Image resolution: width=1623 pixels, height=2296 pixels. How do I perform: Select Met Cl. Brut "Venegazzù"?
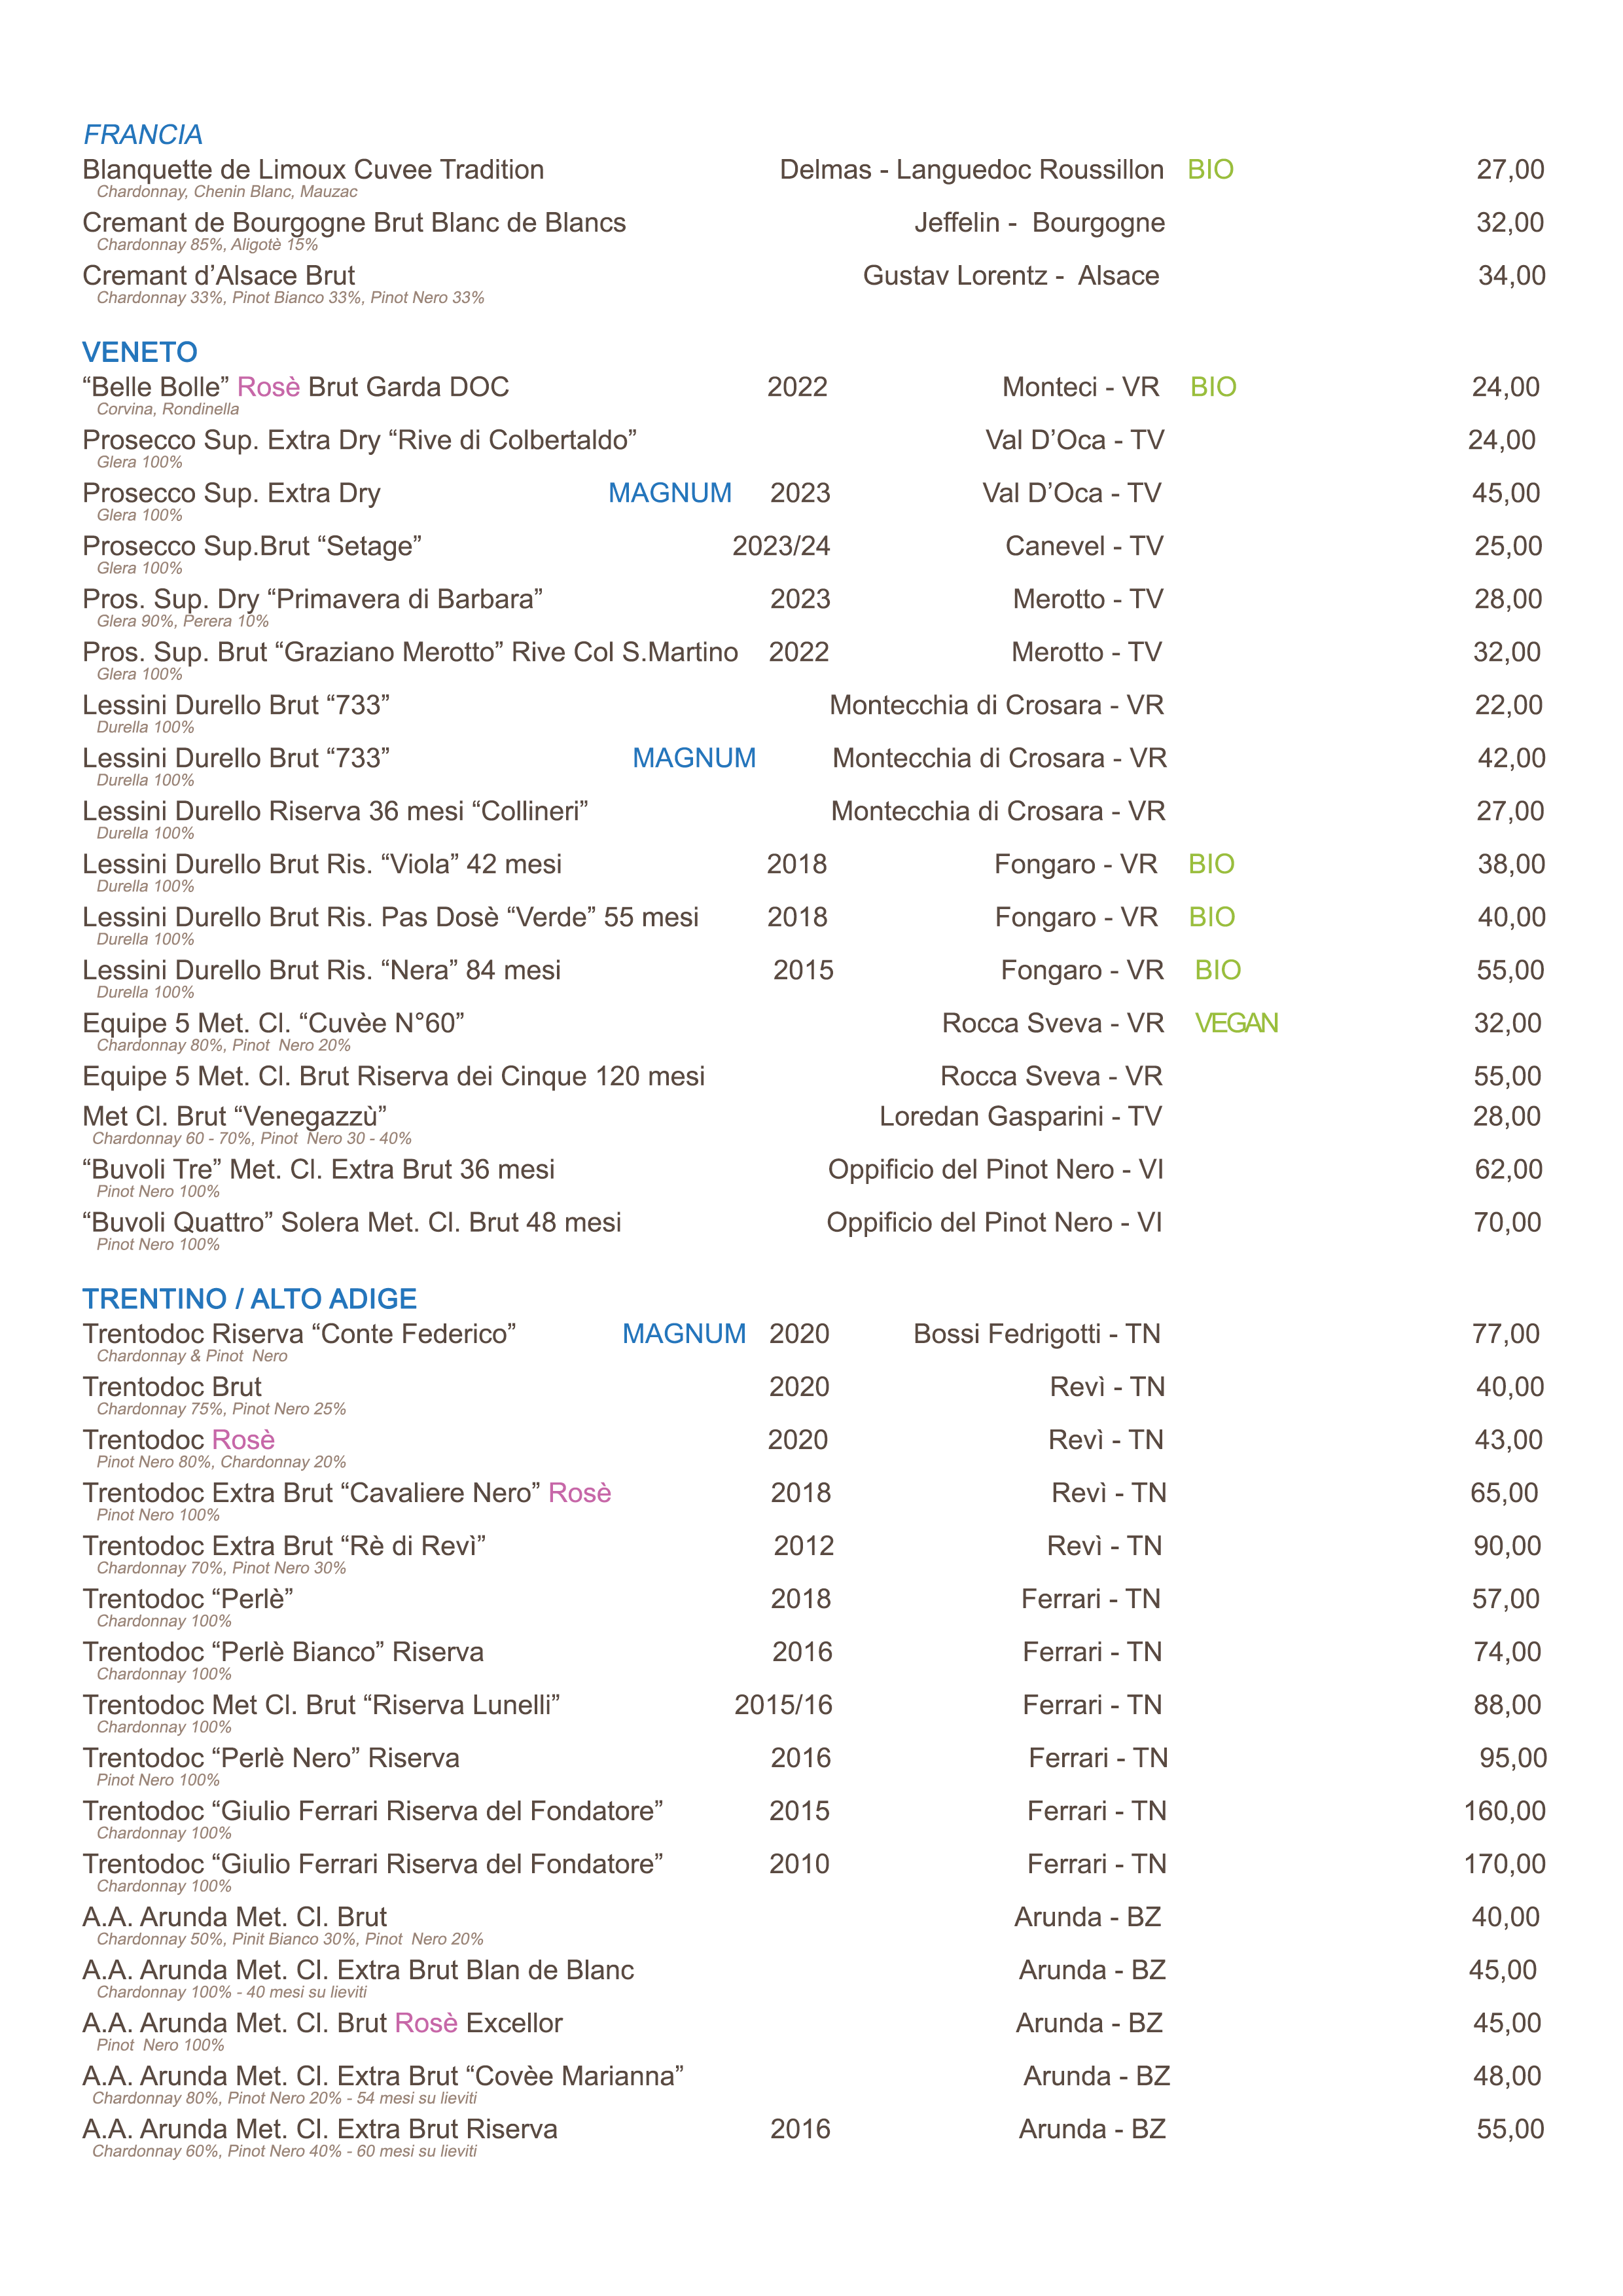(x=235, y=1116)
